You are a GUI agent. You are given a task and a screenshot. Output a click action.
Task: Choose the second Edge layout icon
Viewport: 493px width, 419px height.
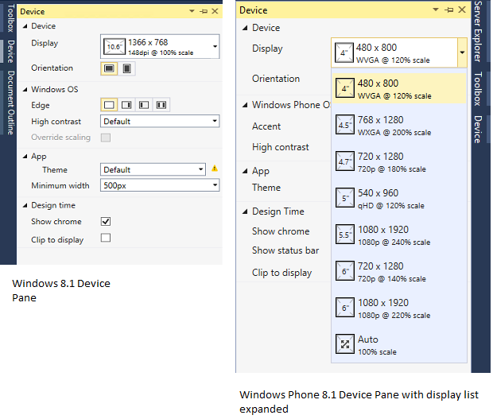126,105
